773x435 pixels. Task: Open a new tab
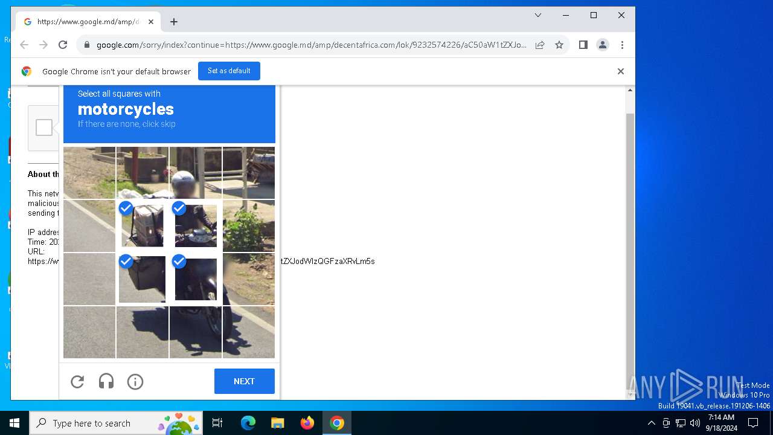174,22
